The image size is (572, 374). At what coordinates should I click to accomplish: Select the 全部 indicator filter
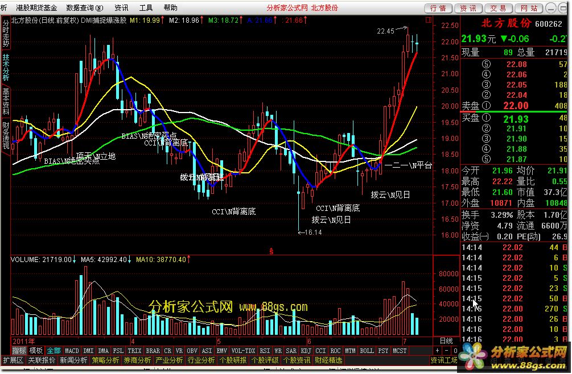click(54, 351)
